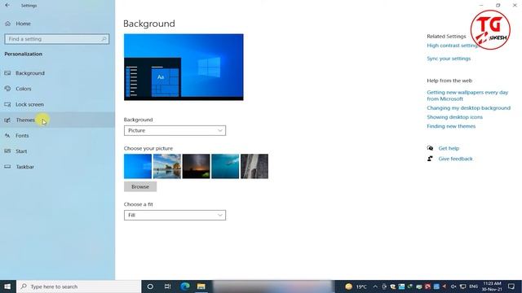The height and width of the screenshot is (293, 522).
Task: Select the beach rock wallpaper thumbnail
Action: [166, 166]
